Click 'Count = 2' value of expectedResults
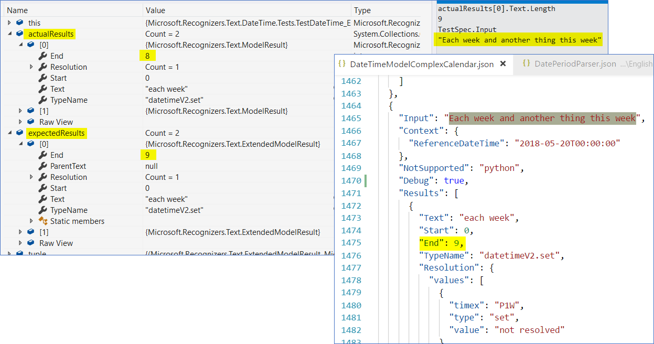This screenshot has height=344, width=654. (162, 133)
